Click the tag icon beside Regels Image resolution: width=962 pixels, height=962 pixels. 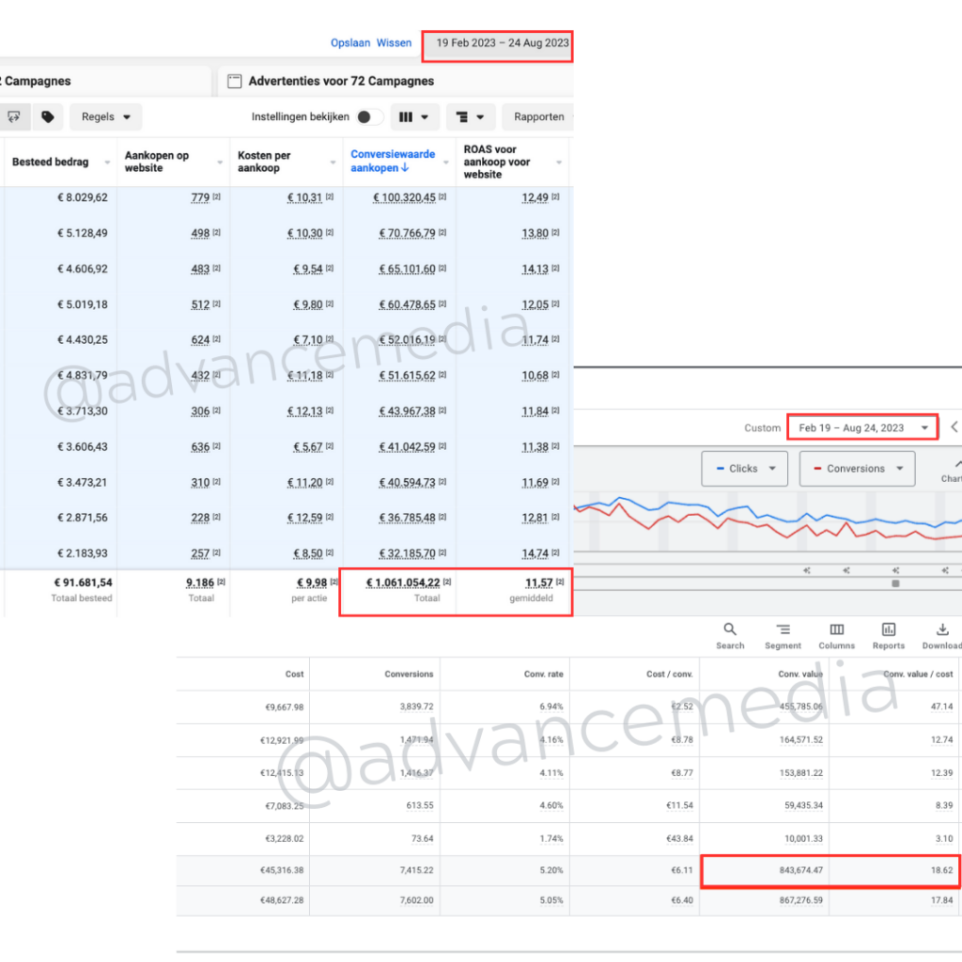point(47,117)
